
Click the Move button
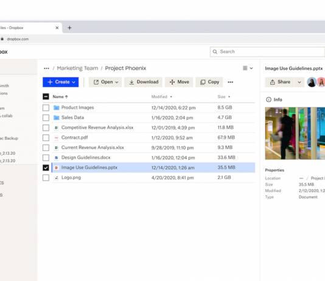coord(179,82)
